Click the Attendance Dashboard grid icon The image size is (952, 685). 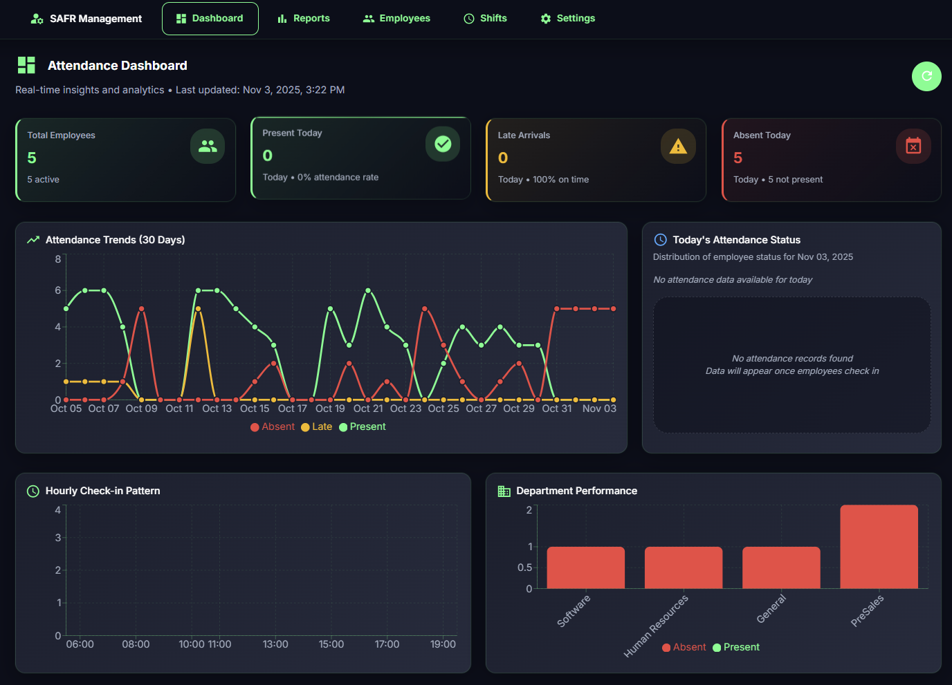[26, 66]
